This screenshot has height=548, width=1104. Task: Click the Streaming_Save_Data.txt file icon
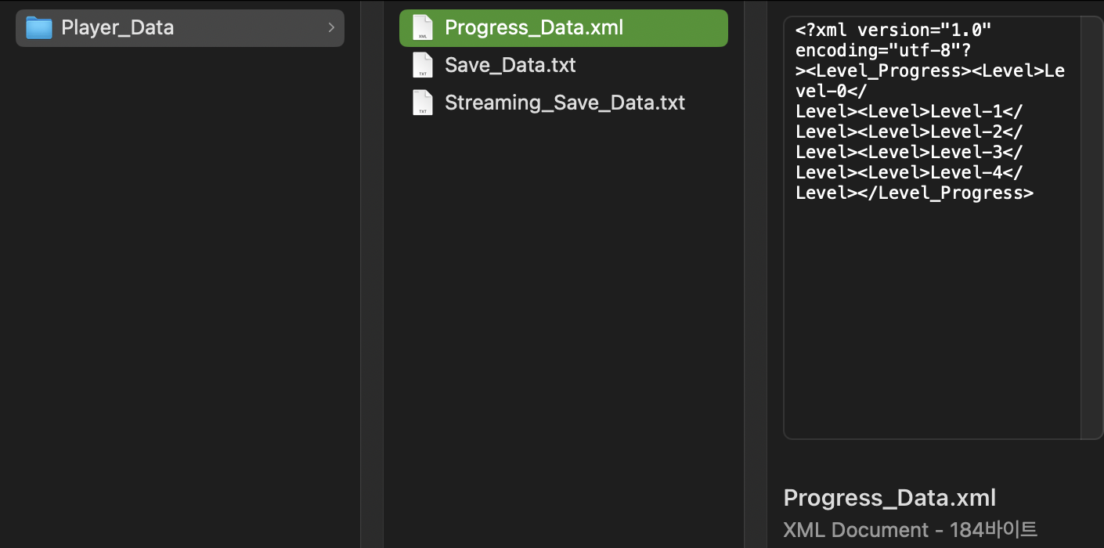point(423,103)
